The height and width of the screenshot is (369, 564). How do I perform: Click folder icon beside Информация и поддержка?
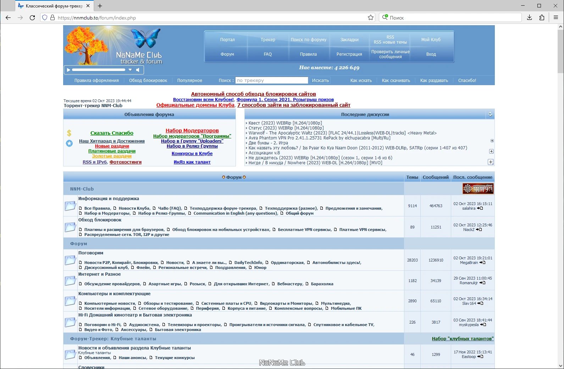(71, 206)
